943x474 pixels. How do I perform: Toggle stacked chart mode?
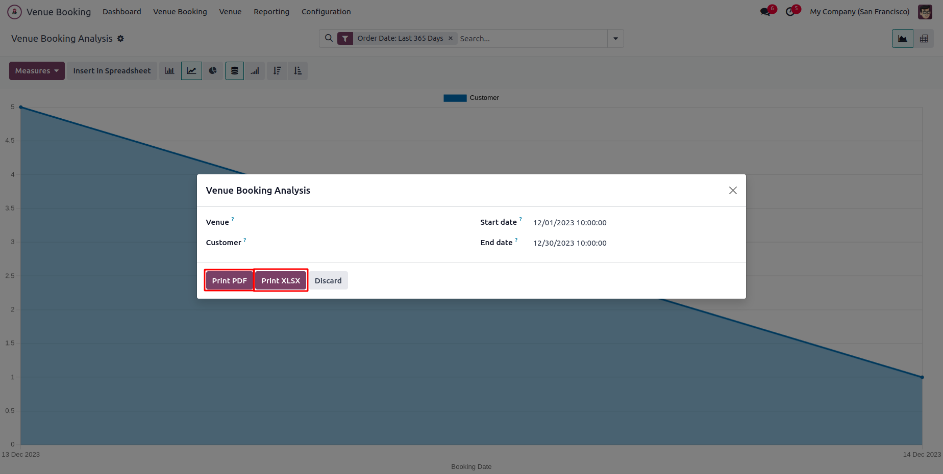pos(234,71)
